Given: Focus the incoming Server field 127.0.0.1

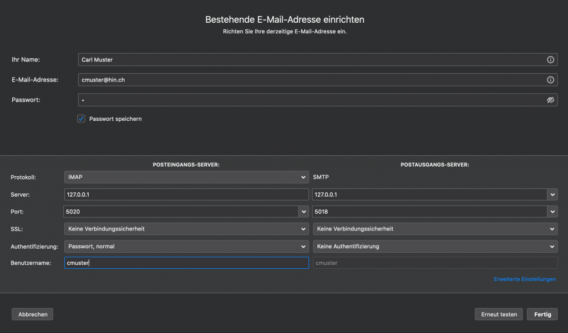Looking at the screenshot, I should pyautogui.click(x=186, y=194).
